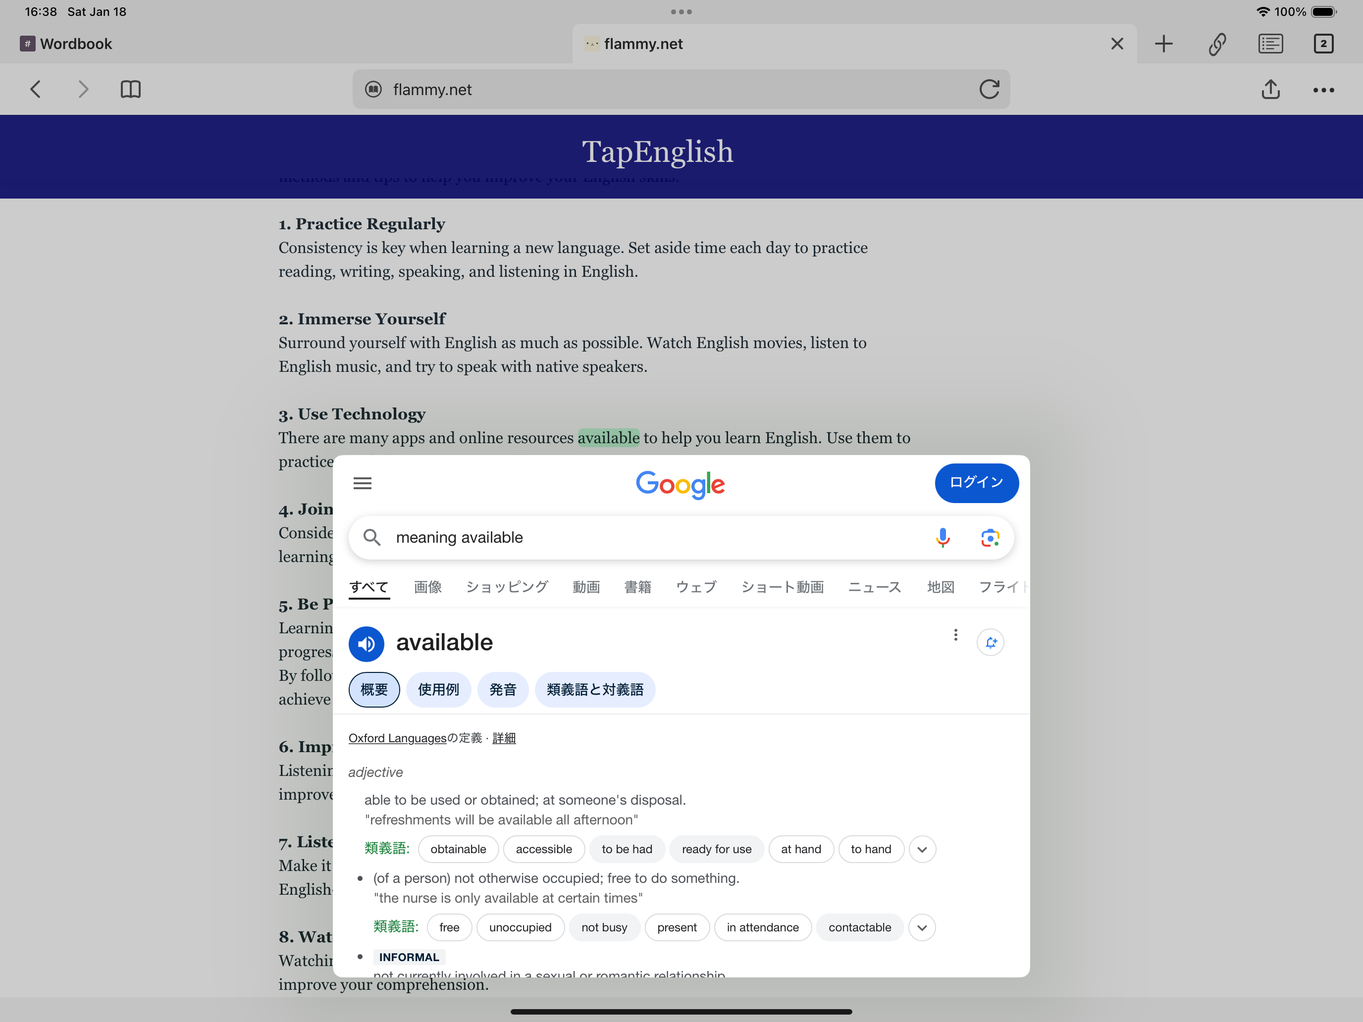Open the Google hamburger menu

point(363,483)
